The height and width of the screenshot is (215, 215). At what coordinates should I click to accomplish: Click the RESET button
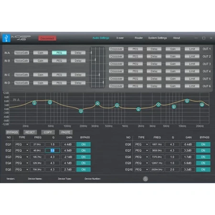click(x=30, y=132)
